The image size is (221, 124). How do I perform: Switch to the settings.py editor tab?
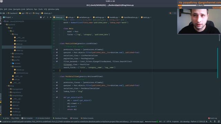coord(99,17)
